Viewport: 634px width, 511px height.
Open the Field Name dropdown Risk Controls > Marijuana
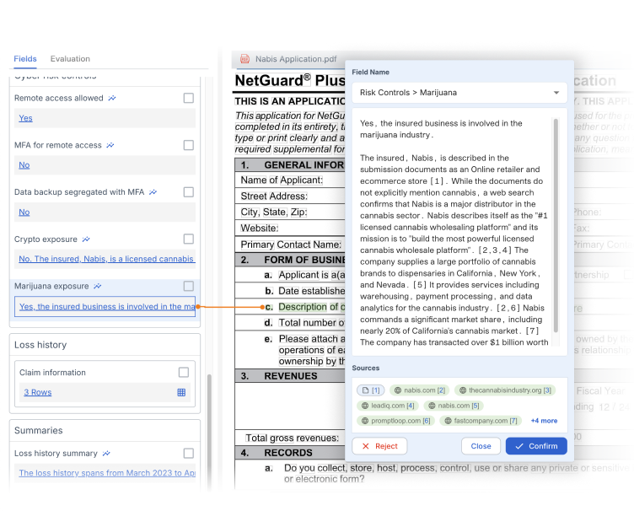[x=459, y=93]
